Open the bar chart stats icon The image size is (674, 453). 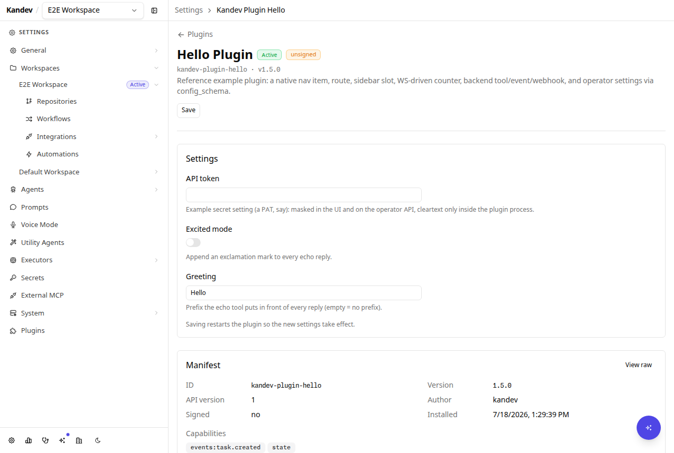tap(28, 440)
